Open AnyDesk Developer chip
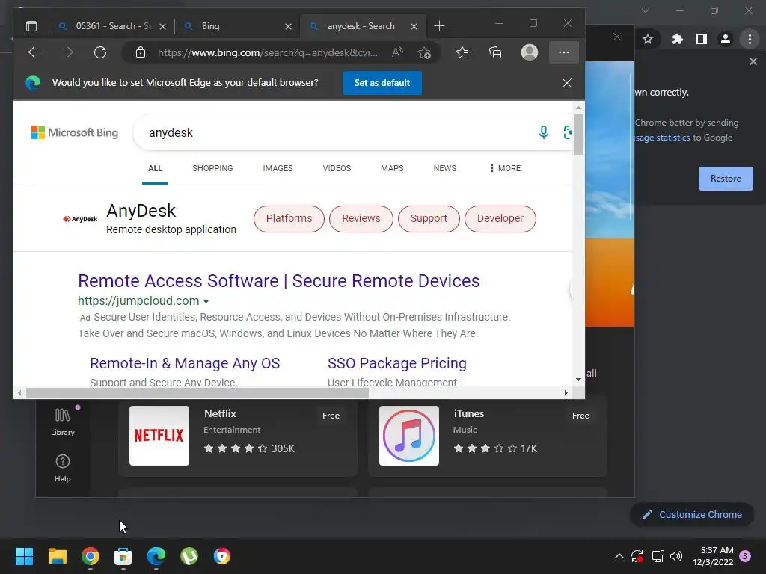Image resolution: width=766 pixels, height=574 pixels. (500, 219)
